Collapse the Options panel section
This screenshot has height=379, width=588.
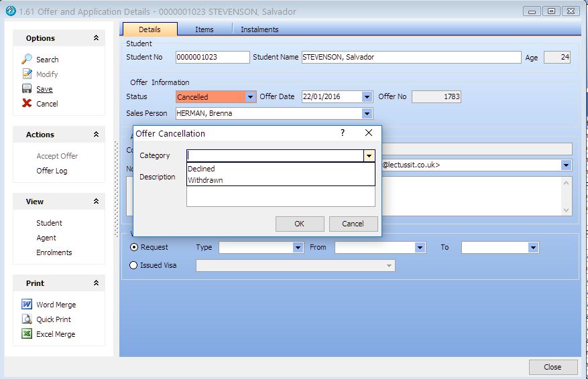[x=96, y=38]
